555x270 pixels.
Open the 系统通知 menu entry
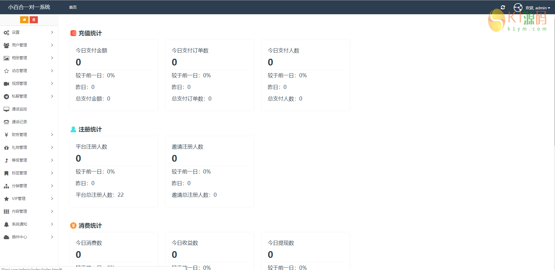pos(29,224)
